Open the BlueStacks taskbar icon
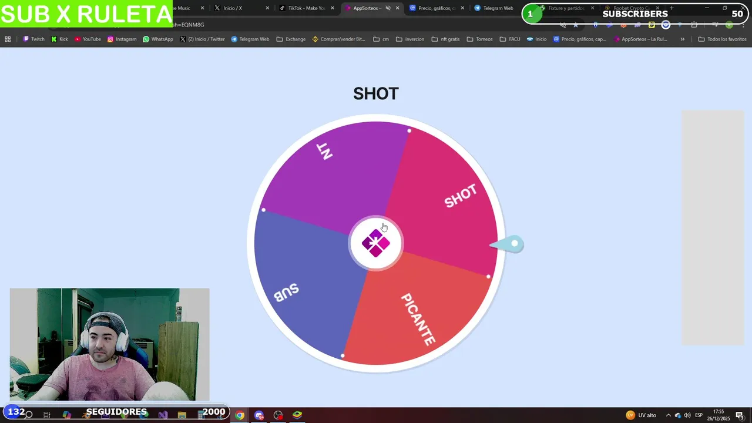Image resolution: width=752 pixels, height=423 pixels. (x=297, y=415)
